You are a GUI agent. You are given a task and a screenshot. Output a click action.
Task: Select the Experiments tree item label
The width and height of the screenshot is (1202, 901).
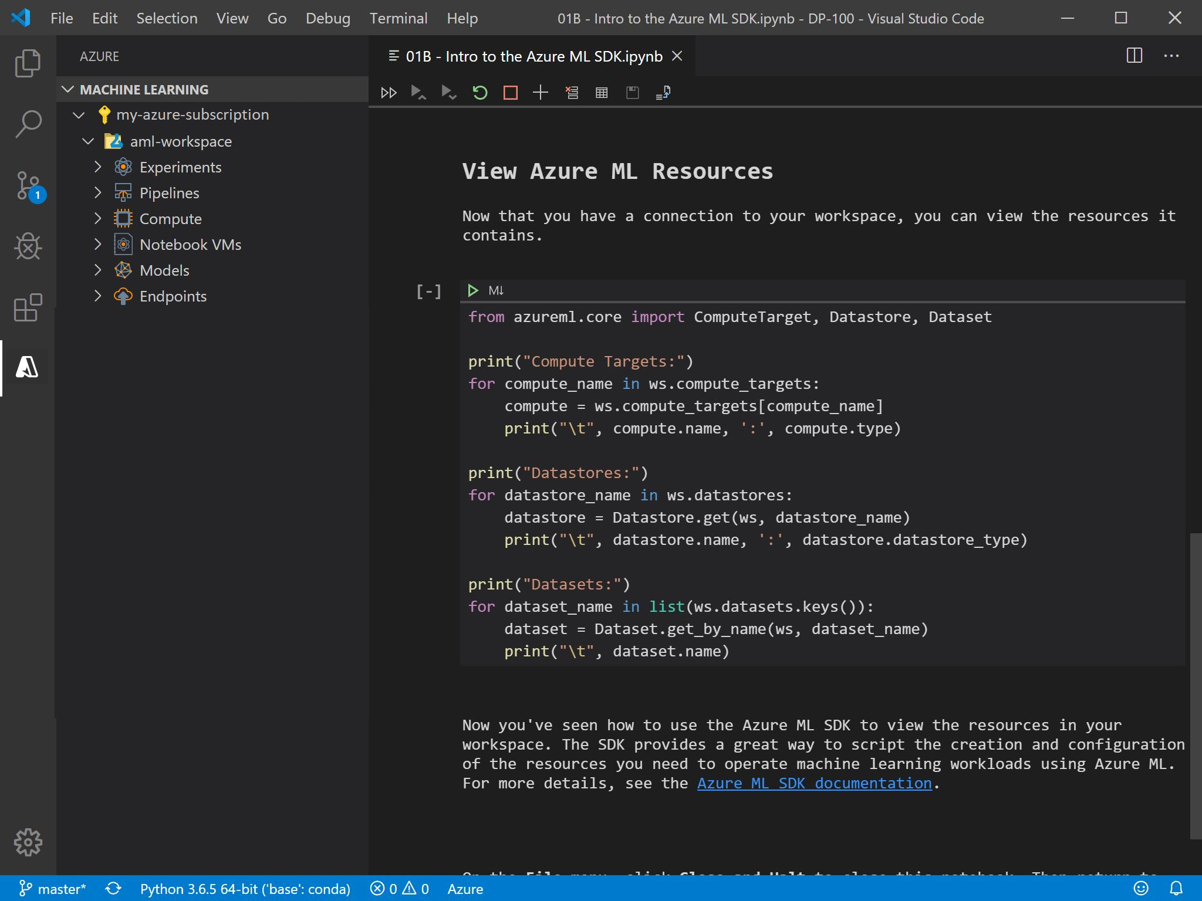[x=180, y=167]
